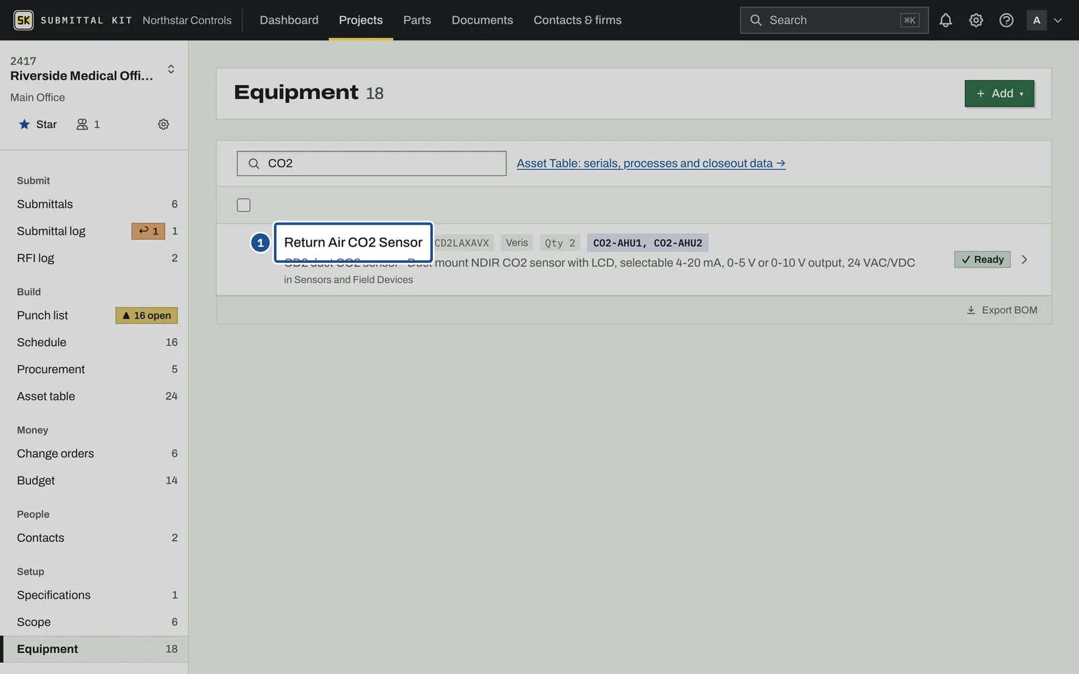Expand the account menu chevron
1079x674 pixels.
click(1058, 20)
